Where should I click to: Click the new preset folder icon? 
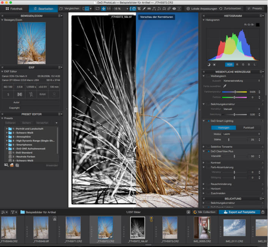point(12,165)
